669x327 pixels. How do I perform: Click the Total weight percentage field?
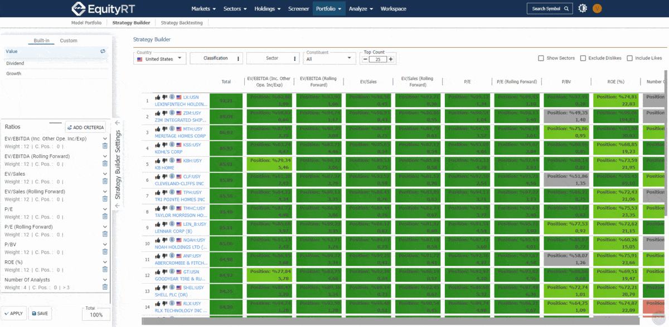pos(96,314)
